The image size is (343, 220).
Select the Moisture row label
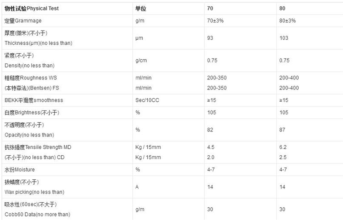(x=20, y=169)
